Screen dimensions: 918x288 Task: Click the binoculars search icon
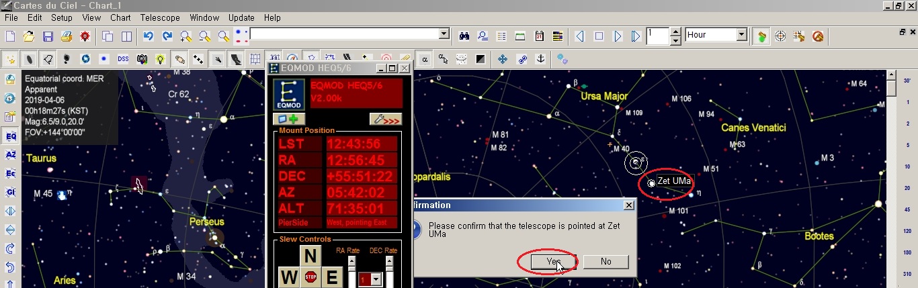click(464, 36)
